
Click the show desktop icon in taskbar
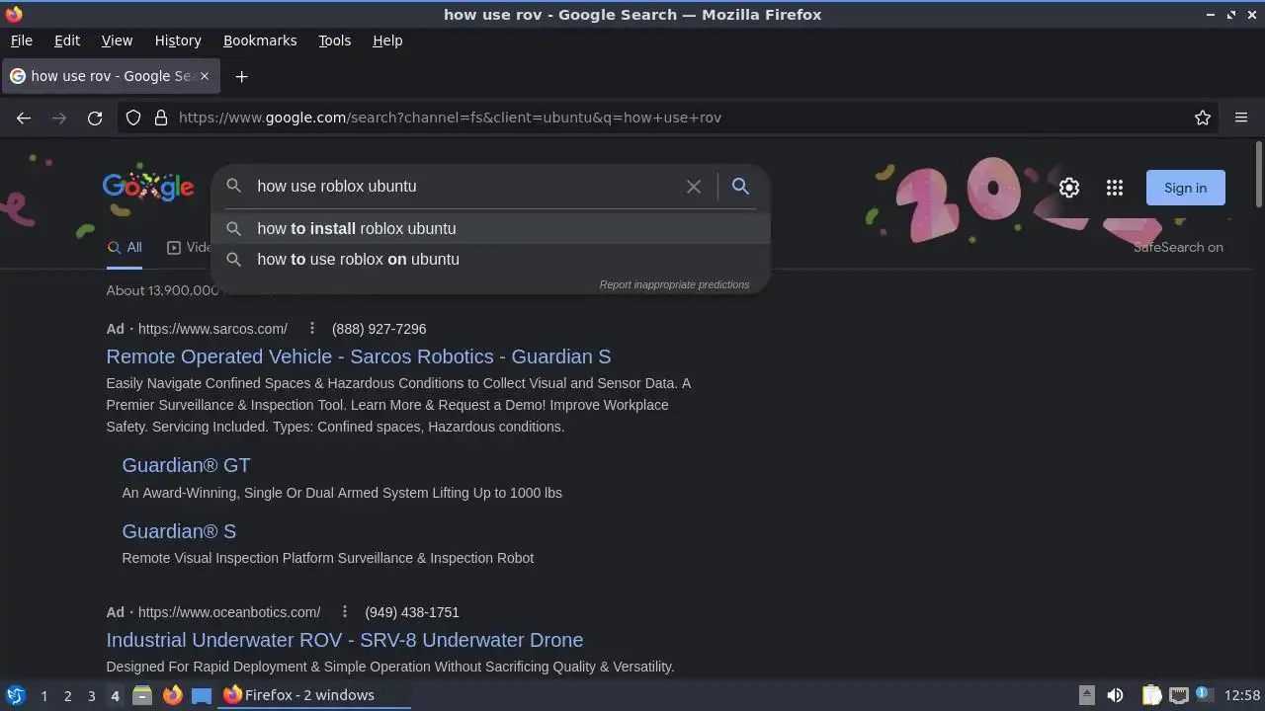point(202,695)
